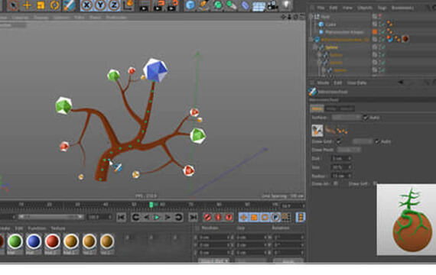Collapse the top Spline object hierarchy
Screen dimensions: 436x275
[x=315, y=47]
